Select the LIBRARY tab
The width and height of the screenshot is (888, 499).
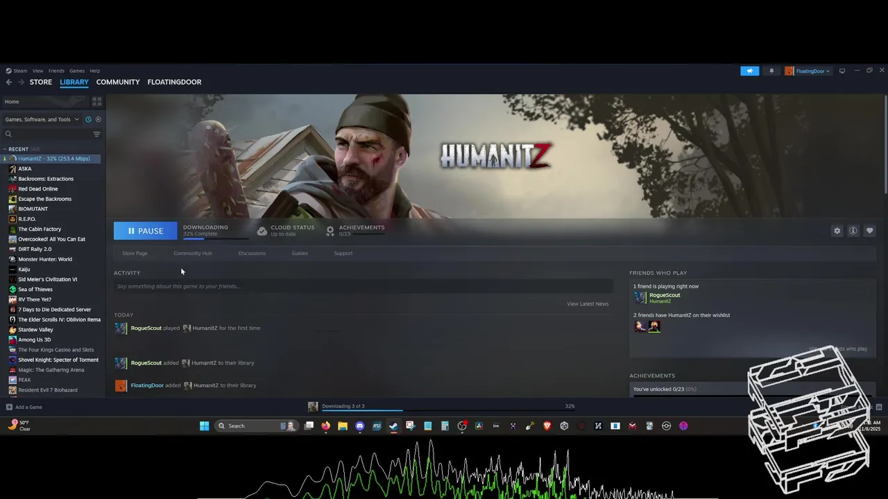pos(74,82)
